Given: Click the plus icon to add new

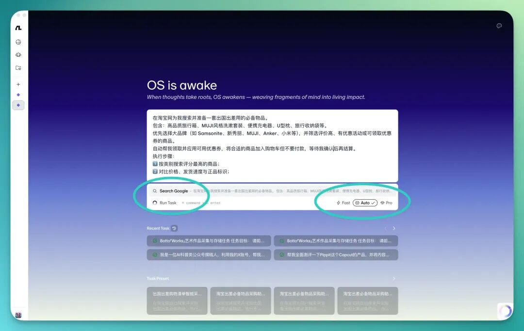Looking at the screenshot, I should (18, 84).
